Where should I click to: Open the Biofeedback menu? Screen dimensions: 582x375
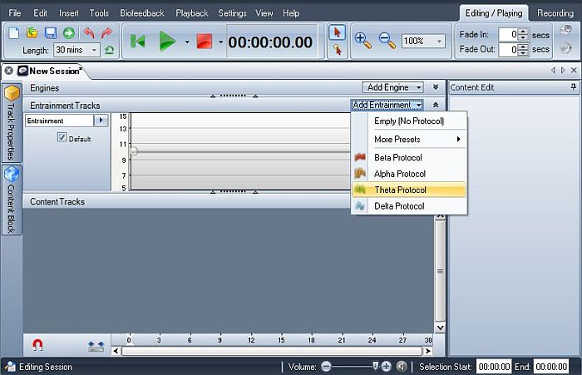point(142,13)
